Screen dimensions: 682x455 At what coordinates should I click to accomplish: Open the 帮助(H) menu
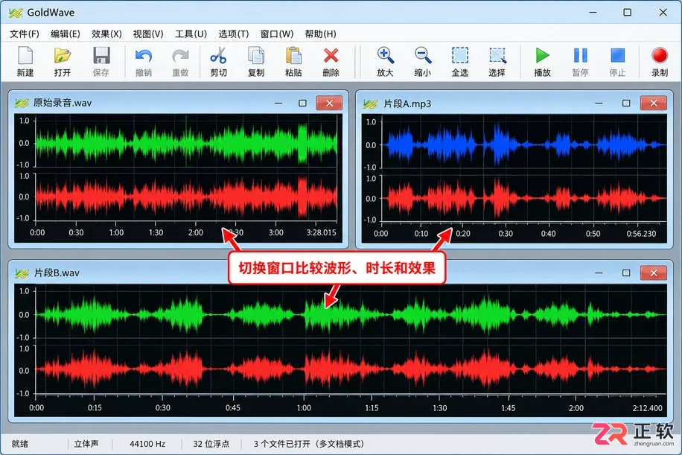point(320,34)
